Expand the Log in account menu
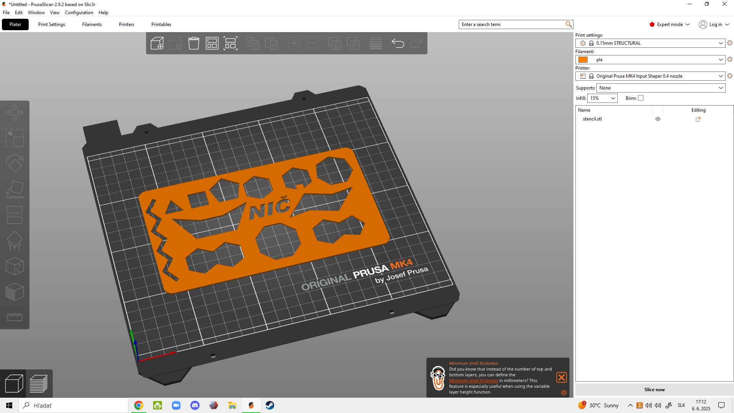734x413 pixels. pos(714,24)
